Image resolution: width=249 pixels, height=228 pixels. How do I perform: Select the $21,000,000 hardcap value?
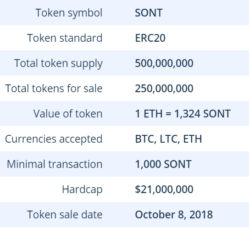pyautogui.click(x=164, y=189)
